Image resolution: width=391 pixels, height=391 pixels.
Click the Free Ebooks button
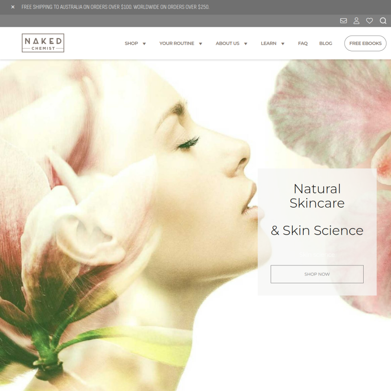coord(365,43)
